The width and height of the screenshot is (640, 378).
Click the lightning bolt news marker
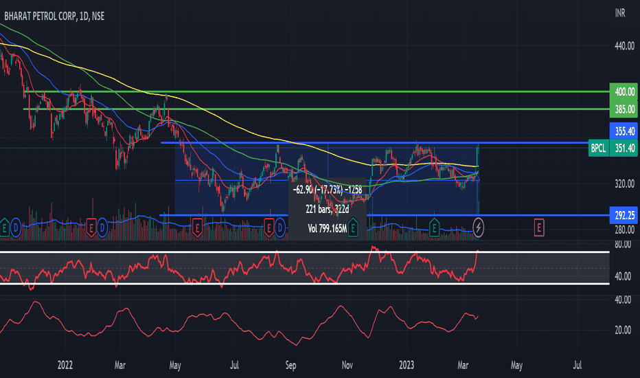[479, 227]
